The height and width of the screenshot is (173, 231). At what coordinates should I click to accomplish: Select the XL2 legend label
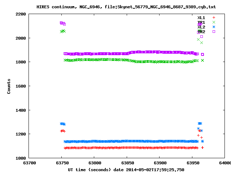pyautogui.click(x=201, y=27)
